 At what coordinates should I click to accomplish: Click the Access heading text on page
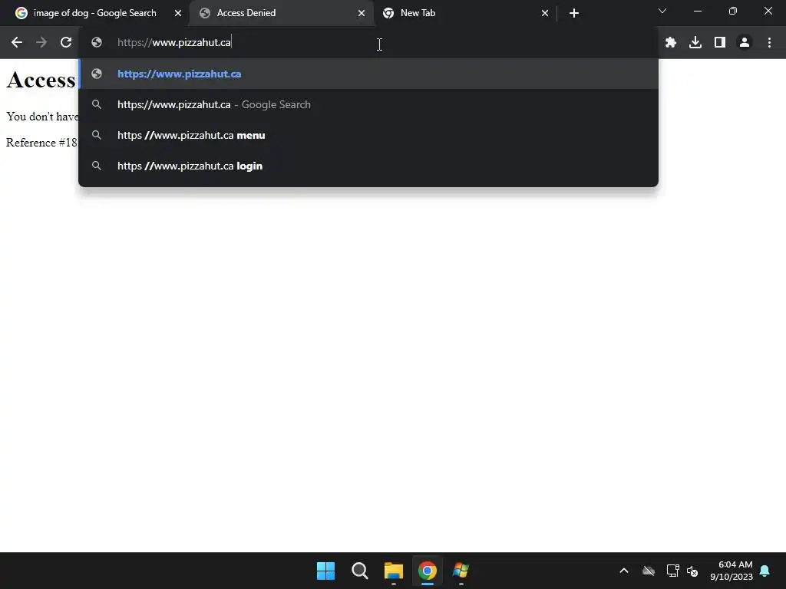(41, 80)
